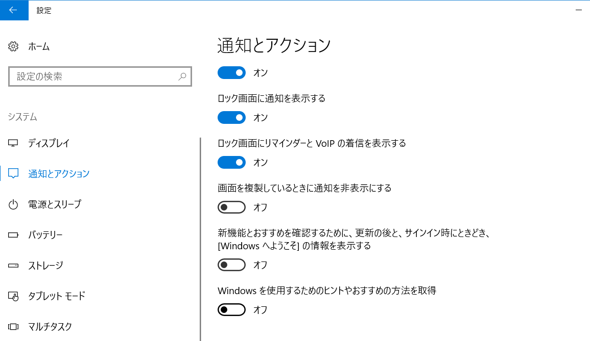Enable the Windows へようこそ info toggle
Image resolution: width=590 pixels, height=341 pixels.
[x=231, y=265]
